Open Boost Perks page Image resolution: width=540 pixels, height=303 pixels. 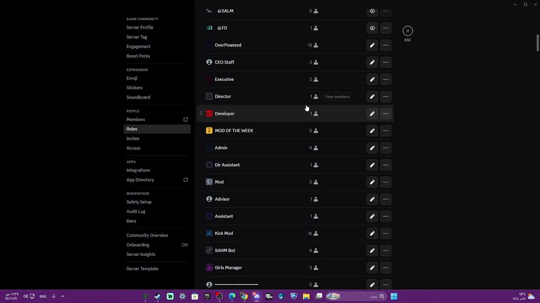[138, 56]
